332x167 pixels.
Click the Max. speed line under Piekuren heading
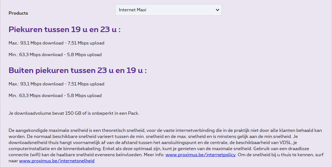(56, 43)
